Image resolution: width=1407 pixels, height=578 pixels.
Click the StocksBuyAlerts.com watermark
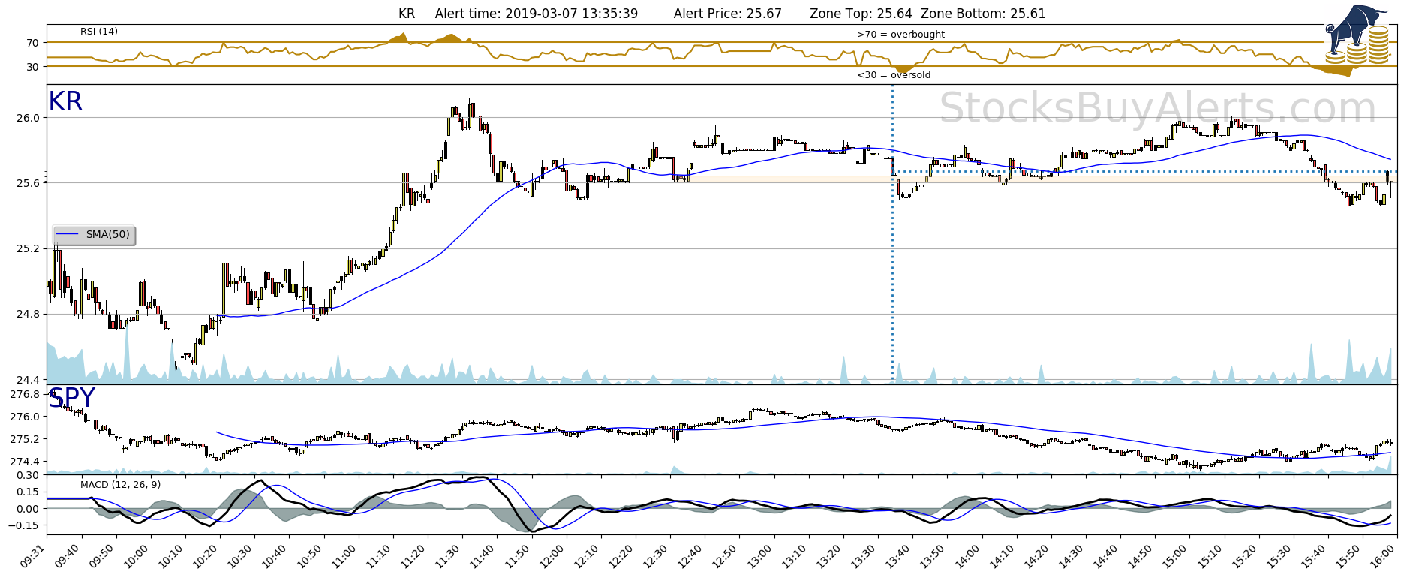pyautogui.click(x=1157, y=108)
